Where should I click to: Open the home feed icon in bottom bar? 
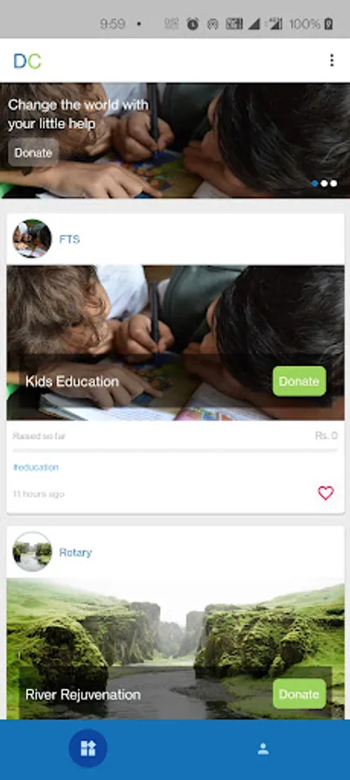88,748
